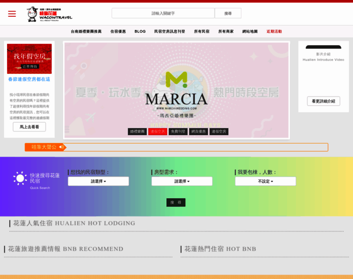The height and width of the screenshot is (279, 353).
Task: Open the red 近期活動 navigation link
Action: [274, 32]
